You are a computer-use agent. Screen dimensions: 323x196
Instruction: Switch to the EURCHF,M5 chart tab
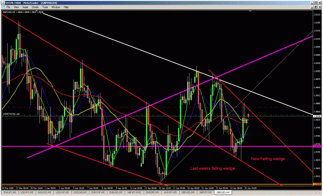coord(99,192)
